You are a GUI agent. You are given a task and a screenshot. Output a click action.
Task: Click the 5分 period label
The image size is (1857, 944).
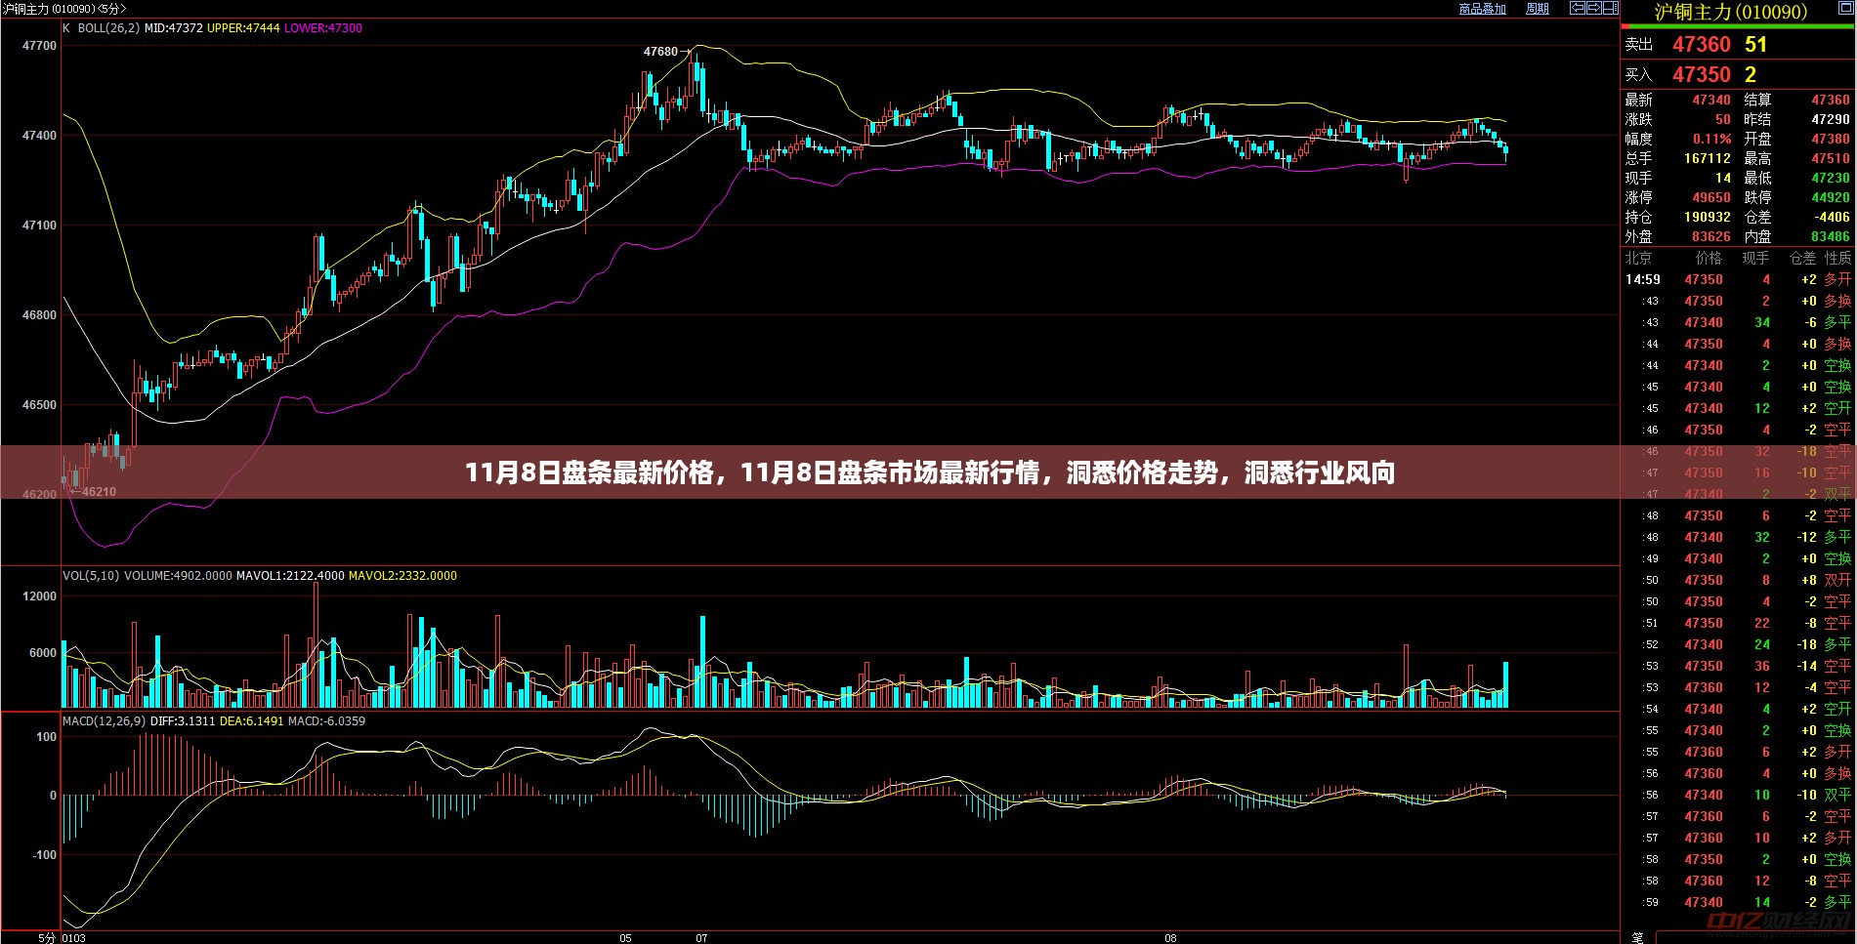pos(47,937)
